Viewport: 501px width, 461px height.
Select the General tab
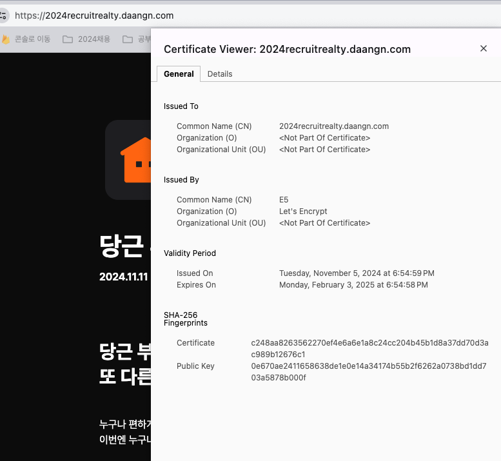[179, 74]
